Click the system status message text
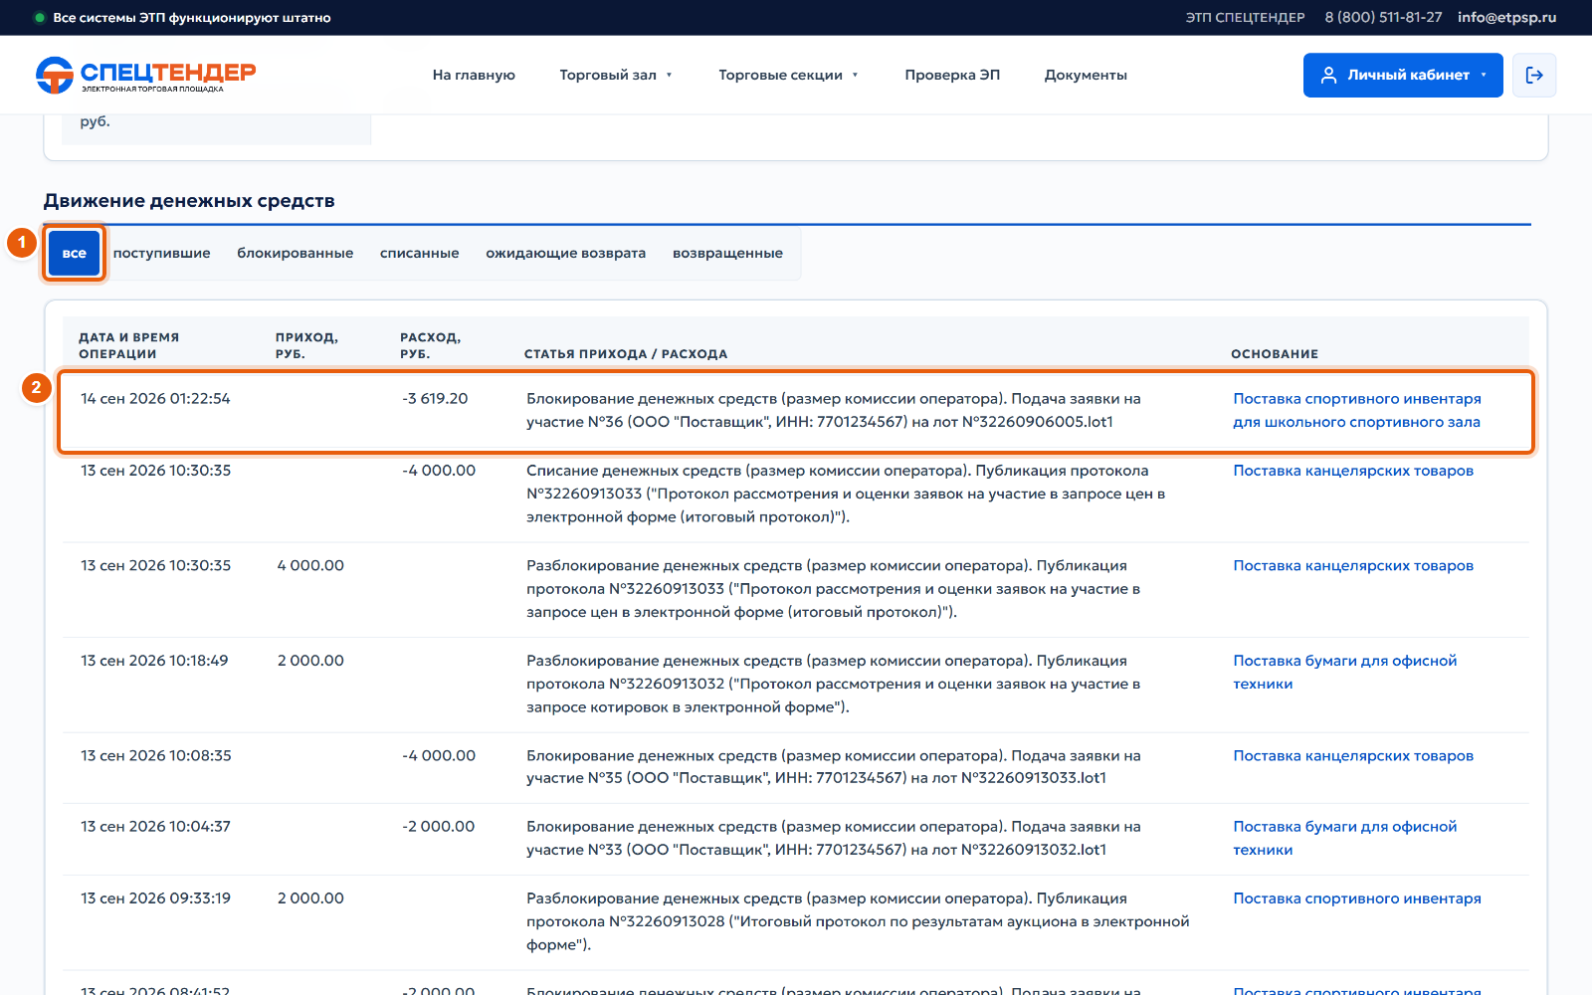Screen dimensions: 1592x995 [192, 18]
